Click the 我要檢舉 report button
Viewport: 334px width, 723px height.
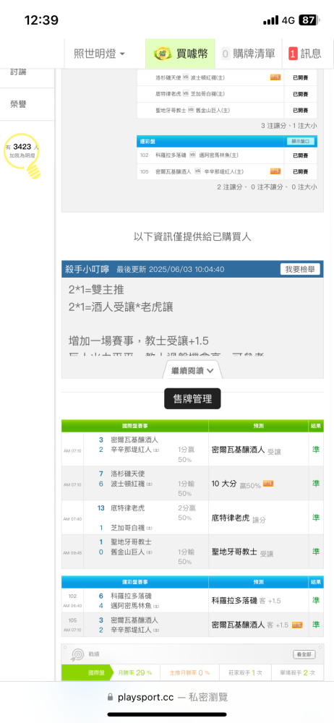[300, 269]
